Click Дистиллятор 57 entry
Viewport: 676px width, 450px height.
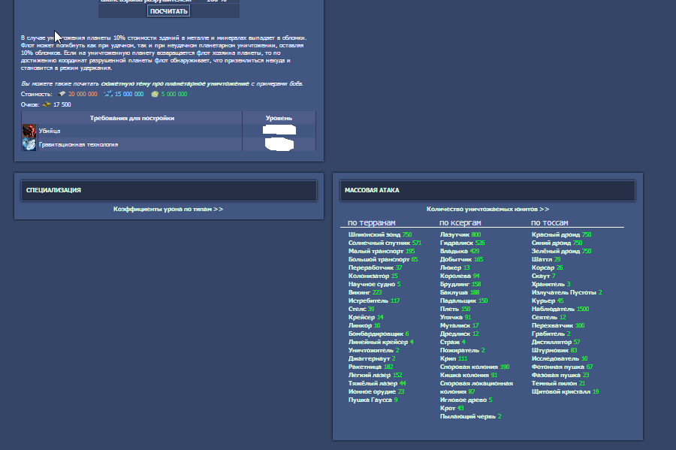tap(556, 342)
